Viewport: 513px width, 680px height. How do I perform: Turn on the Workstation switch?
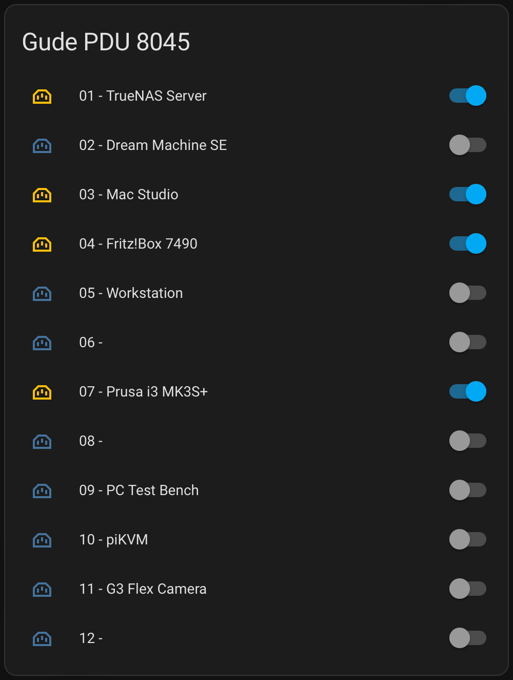tap(467, 293)
